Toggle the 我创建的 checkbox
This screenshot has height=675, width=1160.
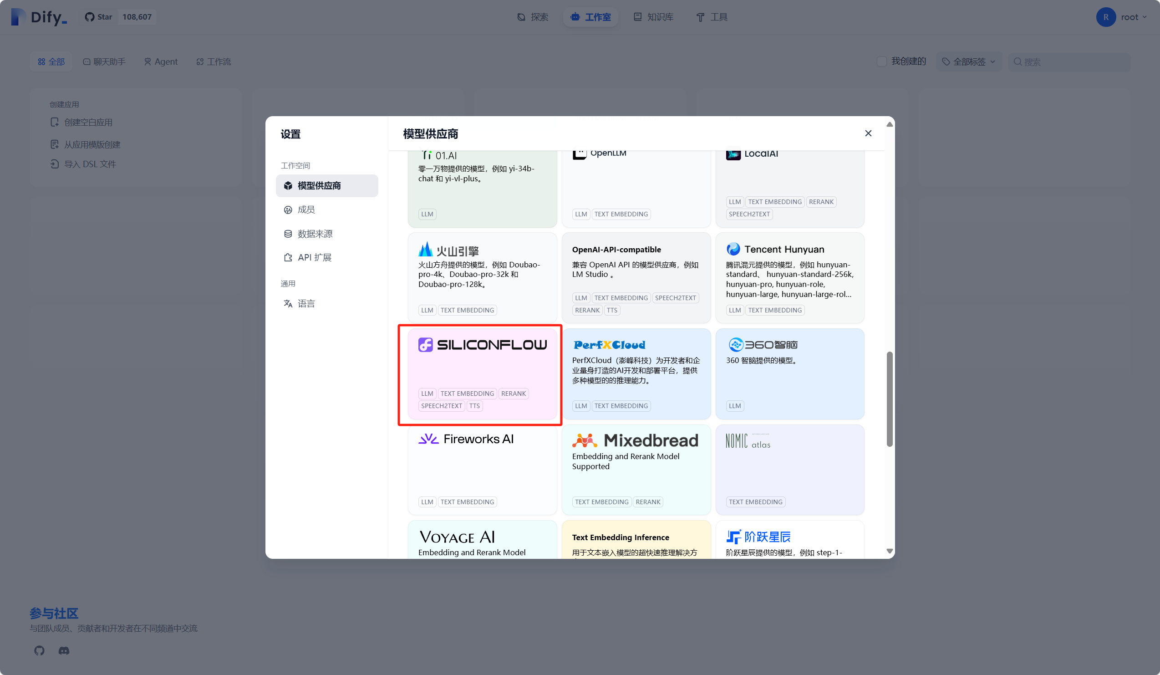pyautogui.click(x=881, y=61)
